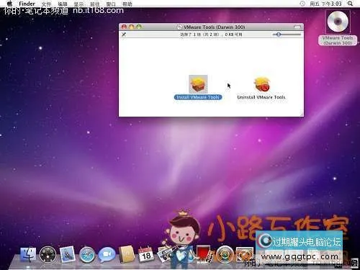Select the Install VMware Tools package icon

click(x=198, y=84)
